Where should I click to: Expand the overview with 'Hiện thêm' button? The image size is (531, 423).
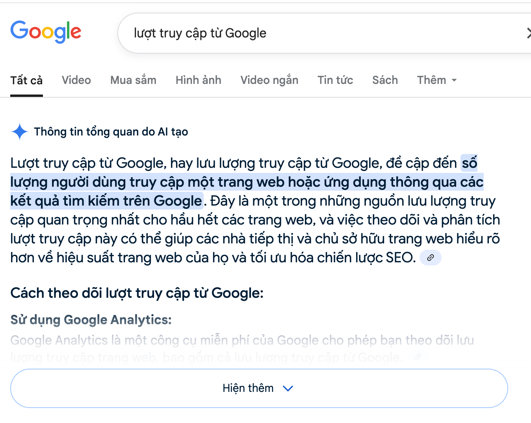click(259, 388)
